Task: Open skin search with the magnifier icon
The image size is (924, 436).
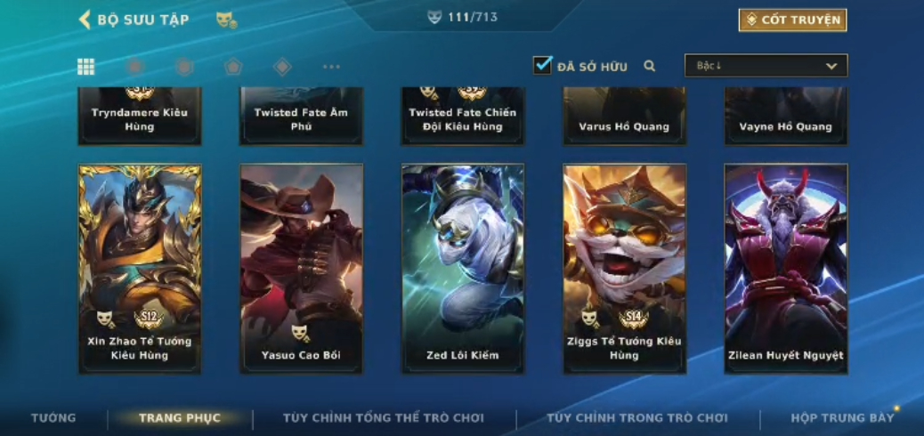Action: [x=650, y=66]
